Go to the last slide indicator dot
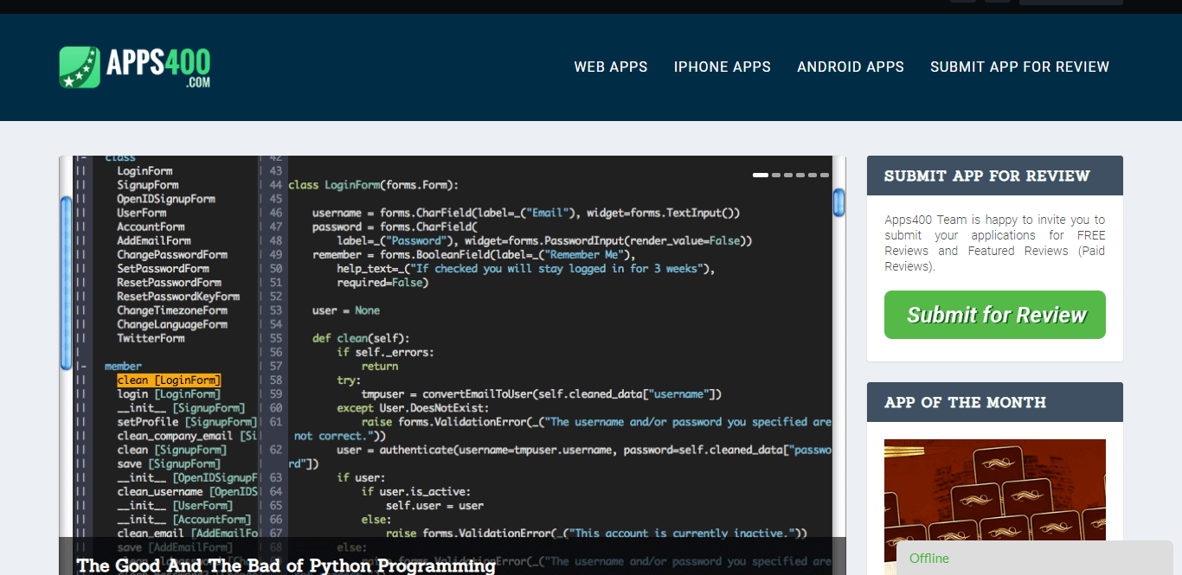The height and width of the screenshot is (575, 1182). click(825, 176)
